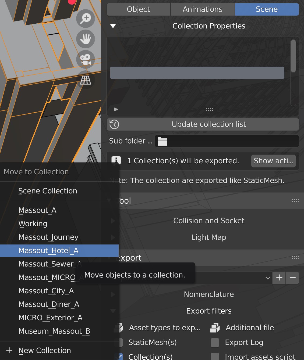
Task: Choose Scene Collection in Move to Collection menu
Action: tap(48, 191)
